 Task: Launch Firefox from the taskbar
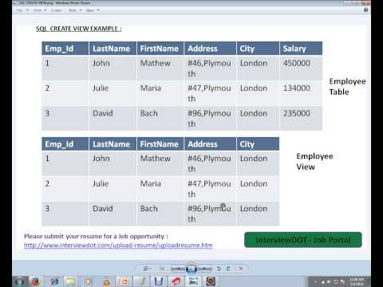[x=36, y=281]
